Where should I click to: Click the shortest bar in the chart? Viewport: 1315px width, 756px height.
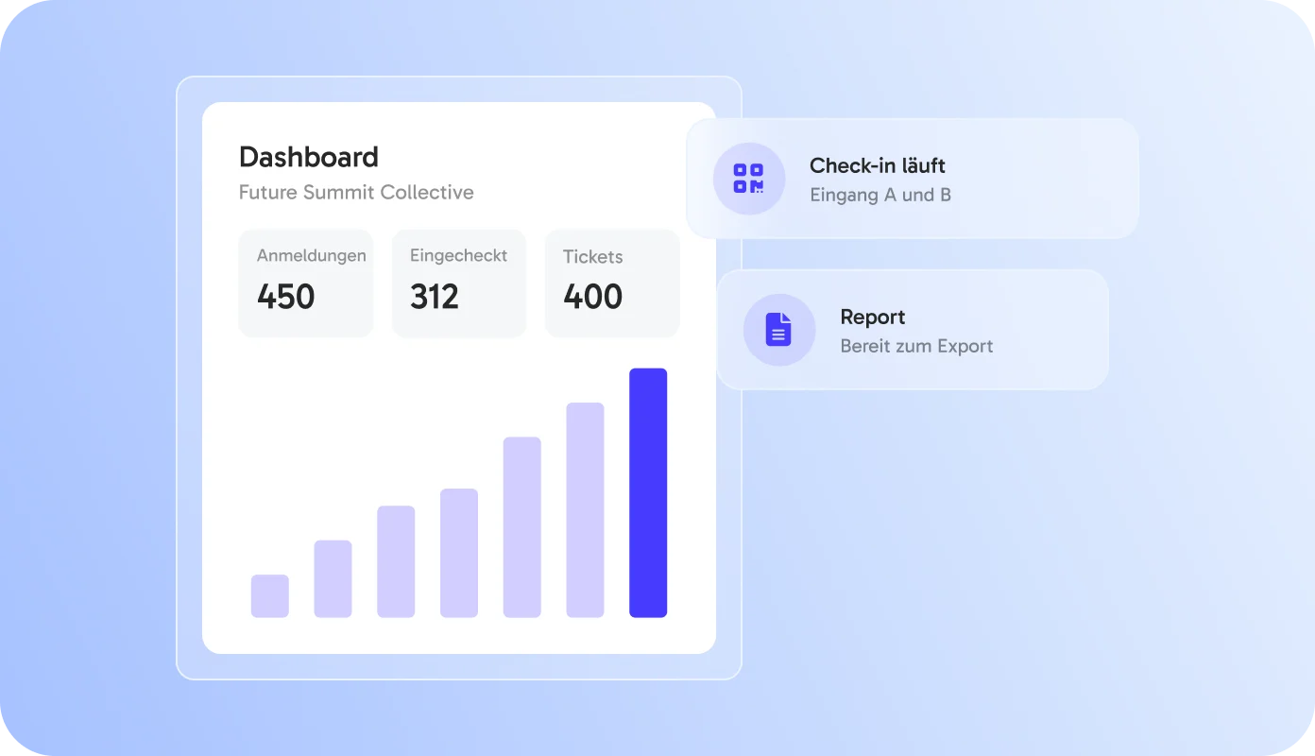tap(270, 596)
